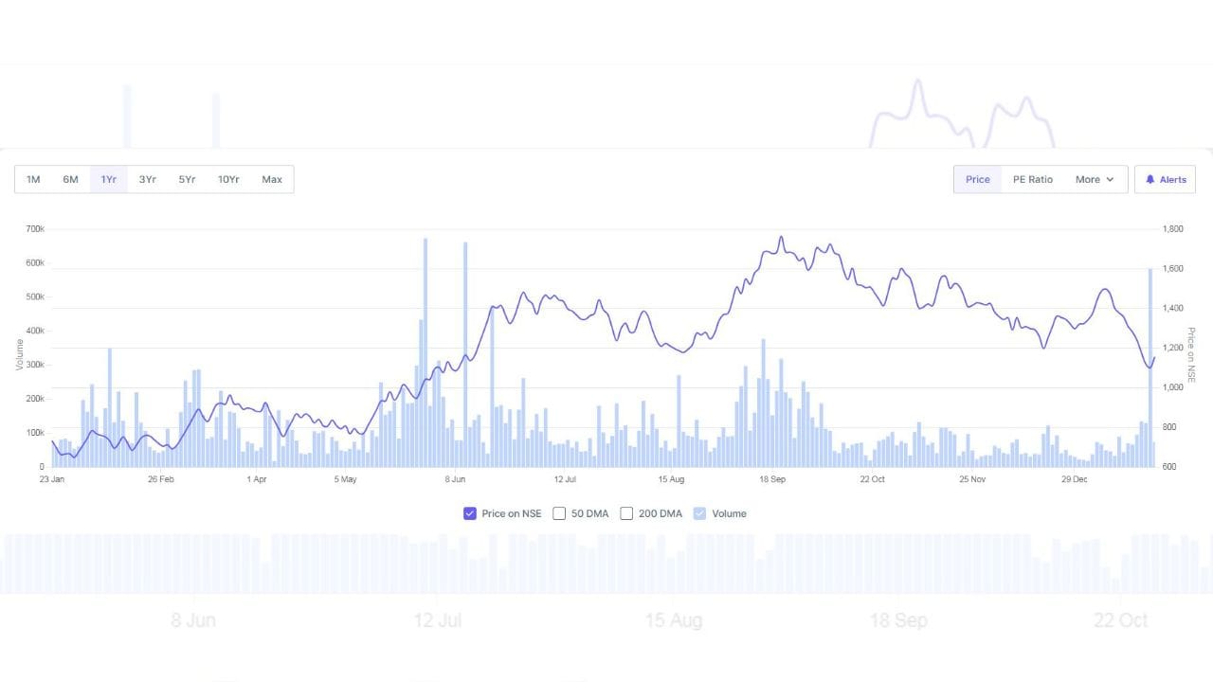Viewport: 1213px width, 682px height.
Task: Enable the 50 DMA checkbox
Action: tap(559, 513)
